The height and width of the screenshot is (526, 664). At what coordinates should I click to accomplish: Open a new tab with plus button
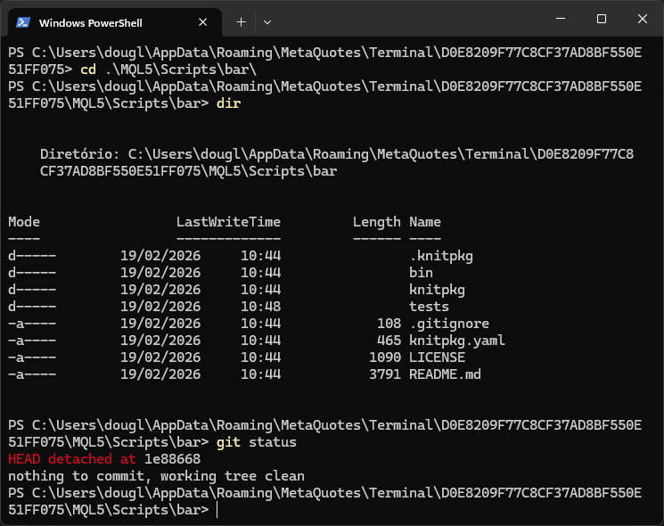[x=241, y=21]
